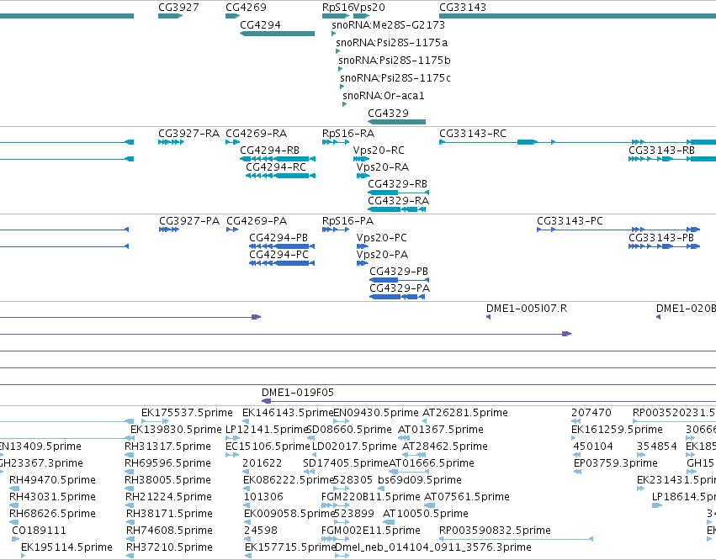Open the CG4294 gene feature
Screen dimensions: 716x560
(277, 34)
